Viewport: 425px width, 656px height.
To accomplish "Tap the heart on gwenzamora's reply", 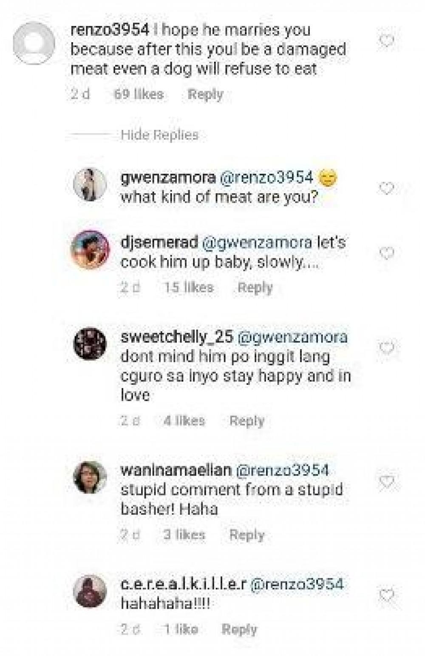I will click(386, 188).
